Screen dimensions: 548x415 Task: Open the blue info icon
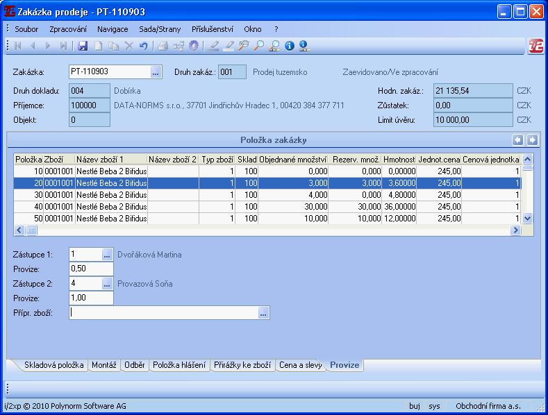coord(290,46)
